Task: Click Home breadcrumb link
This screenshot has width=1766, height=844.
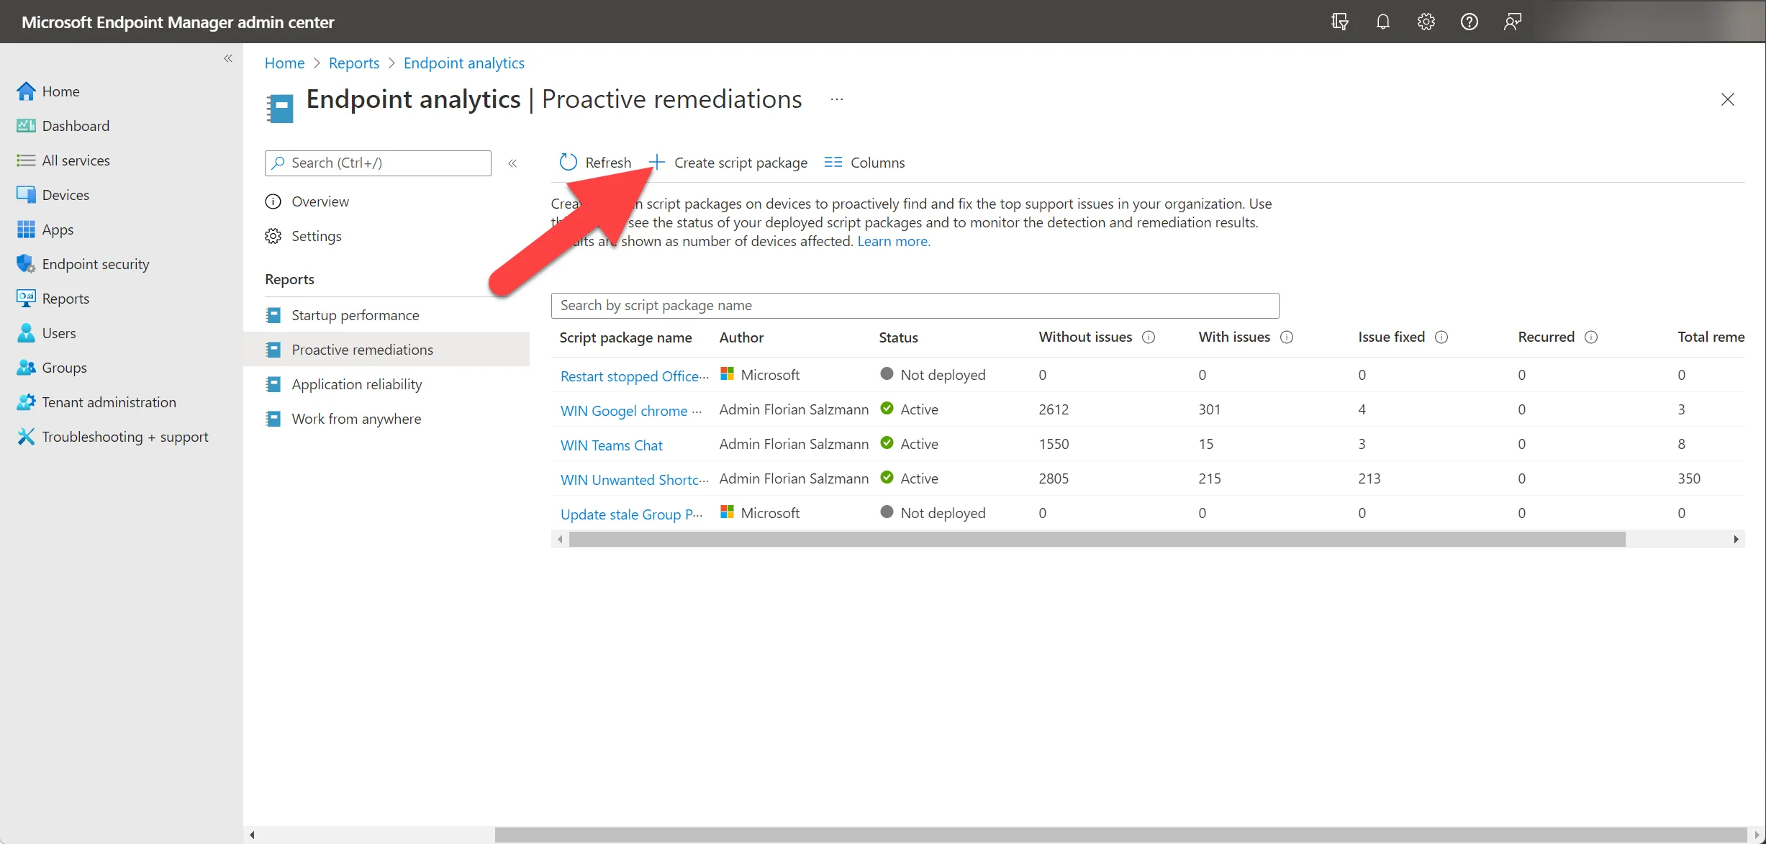Action: (284, 63)
